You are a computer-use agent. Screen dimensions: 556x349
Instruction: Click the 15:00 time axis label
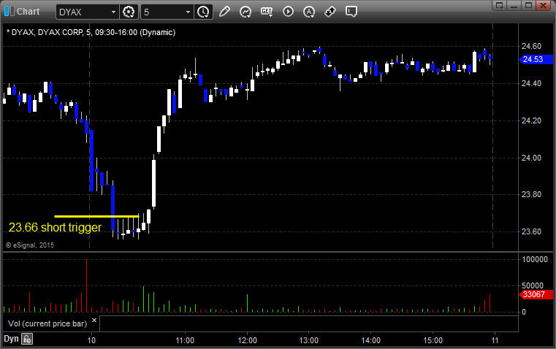(x=433, y=340)
